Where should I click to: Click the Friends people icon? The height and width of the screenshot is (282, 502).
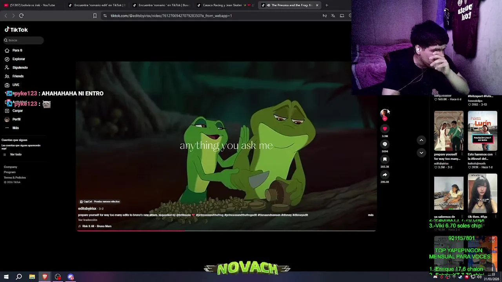pos(7,76)
